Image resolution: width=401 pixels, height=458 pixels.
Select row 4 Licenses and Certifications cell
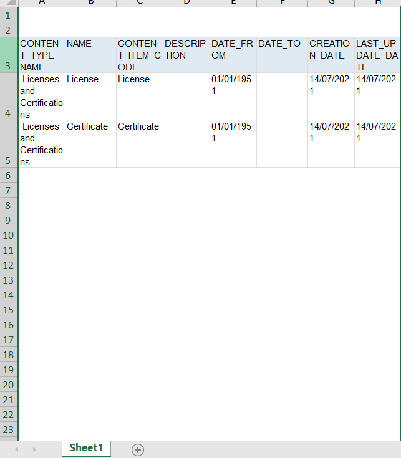tap(42, 97)
